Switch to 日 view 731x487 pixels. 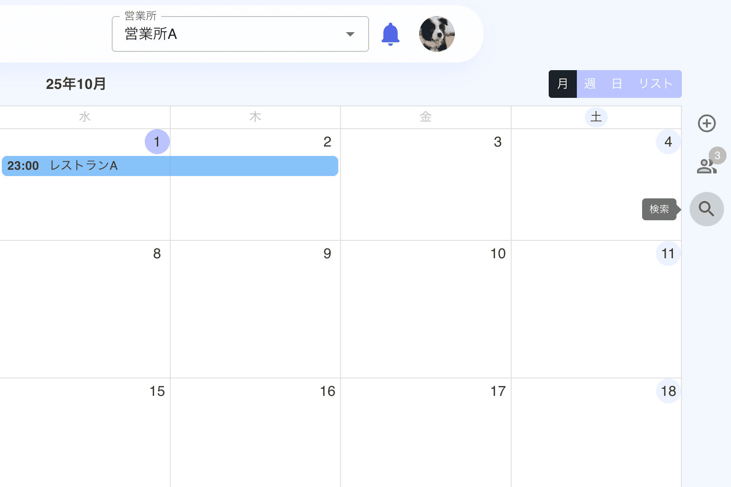pyautogui.click(x=617, y=84)
